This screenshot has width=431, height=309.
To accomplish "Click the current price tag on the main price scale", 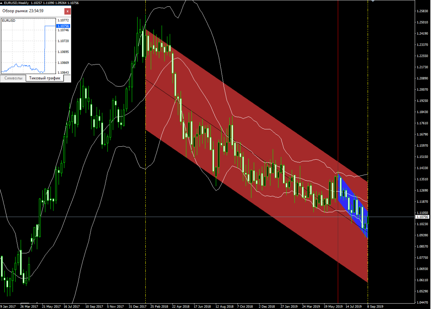I will [423, 217].
